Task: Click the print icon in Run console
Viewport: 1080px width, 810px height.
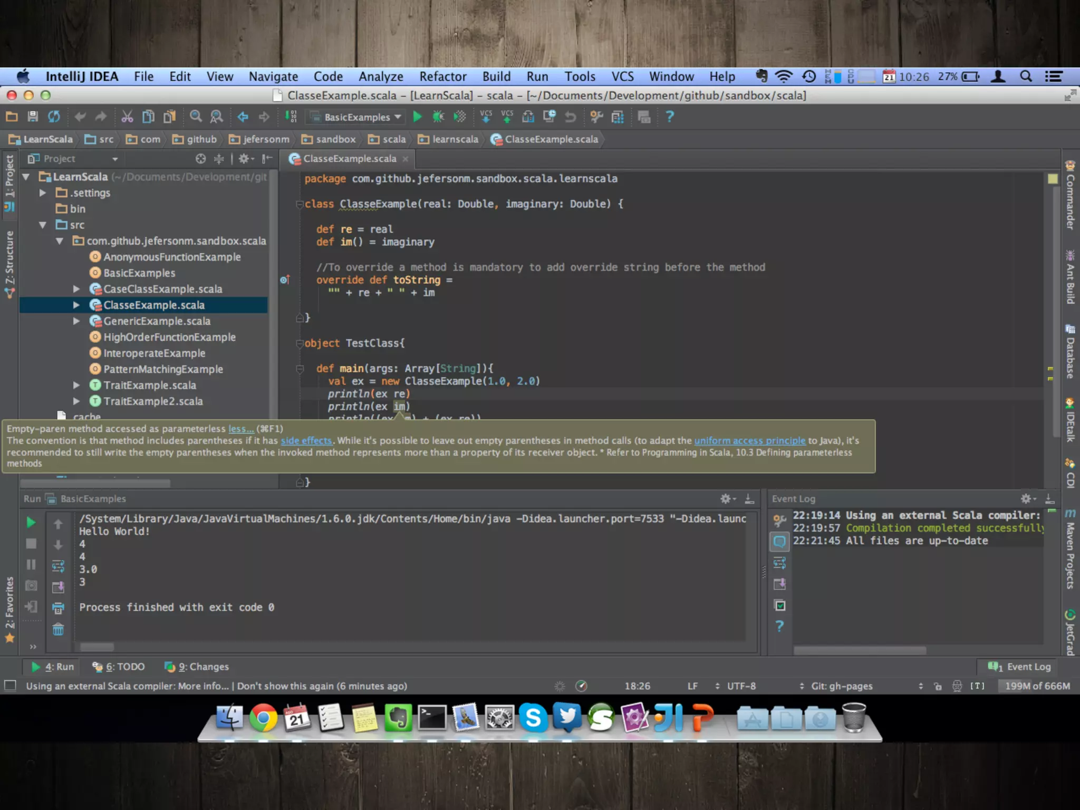Action: pyautogui.click(x=58, y=608)
